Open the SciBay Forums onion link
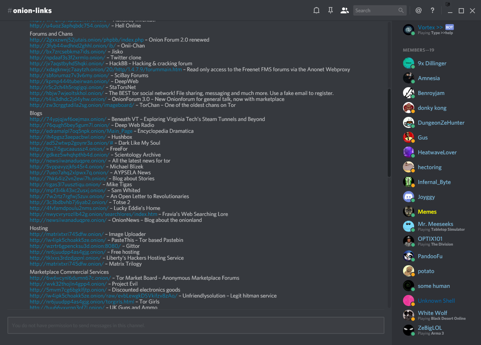The width and height of the screenshot is (481, 345). tap(69, 76)
